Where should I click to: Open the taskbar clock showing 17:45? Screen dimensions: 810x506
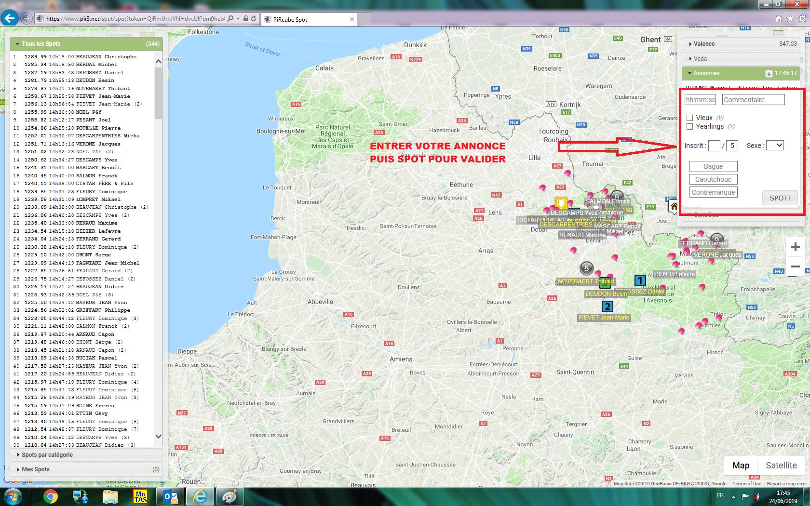[x=783, y=497]
